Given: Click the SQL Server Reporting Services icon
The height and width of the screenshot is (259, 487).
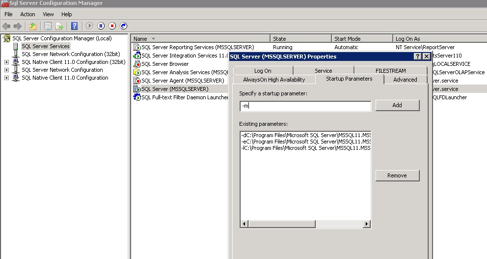Looking at the screenshot, I should pyautogui.click(x=136, y=47).
